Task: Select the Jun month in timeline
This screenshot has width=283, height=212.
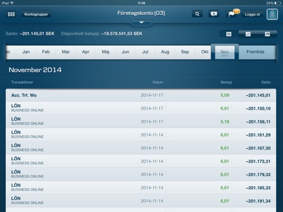Action: (126, 52)
